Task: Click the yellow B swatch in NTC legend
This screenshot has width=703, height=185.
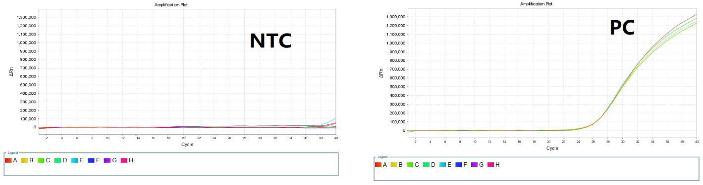Action: point(25,160)
